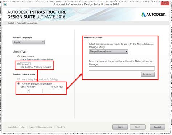Click the Product language label

coord(22,38)
